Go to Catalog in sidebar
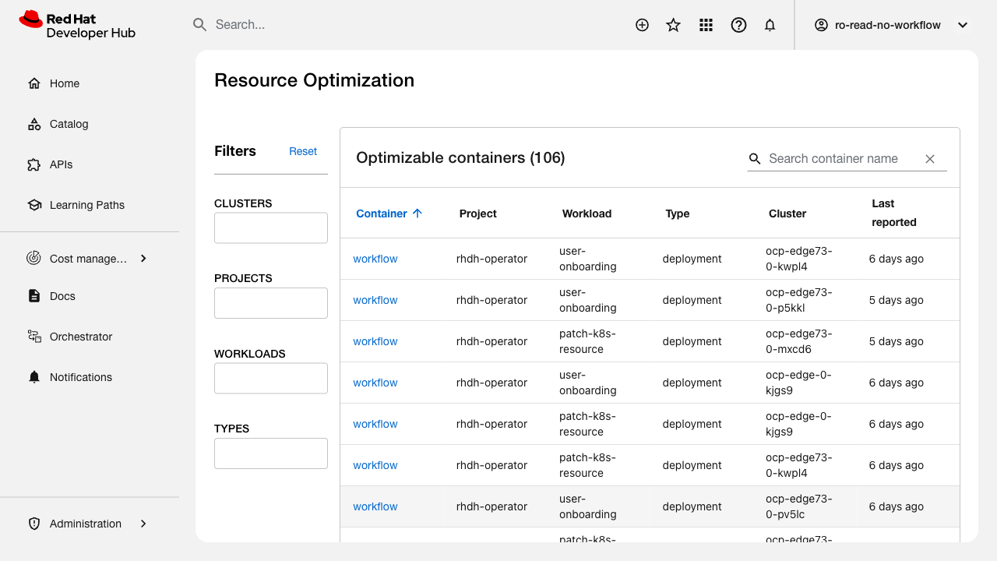The width and height of the screenshot is (997, 561). click(x=69, y=124)
